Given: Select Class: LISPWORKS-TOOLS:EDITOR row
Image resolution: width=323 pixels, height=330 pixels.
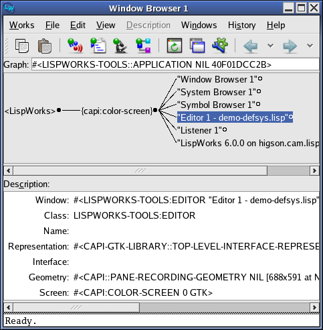Looking at the screenshot, I should coord(161,215).
